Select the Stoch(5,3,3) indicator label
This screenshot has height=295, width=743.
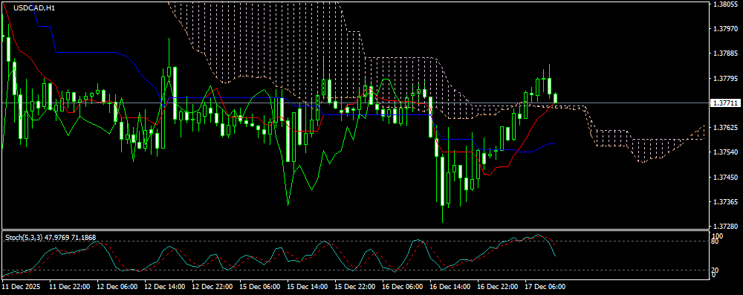pos(24,236)
